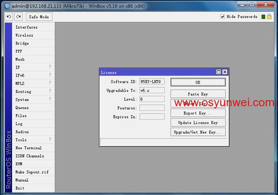The image size is (278, 195).
Task: Expand the IP submenu arrow
Action: click(50, 67)
